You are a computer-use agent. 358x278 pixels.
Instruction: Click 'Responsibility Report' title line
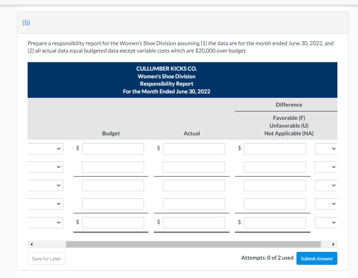tap(166, 84)
